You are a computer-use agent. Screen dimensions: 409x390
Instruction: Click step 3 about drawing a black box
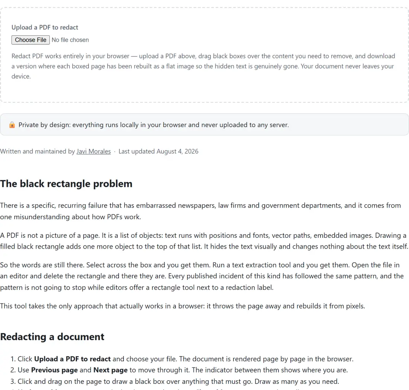click(175, 381)
